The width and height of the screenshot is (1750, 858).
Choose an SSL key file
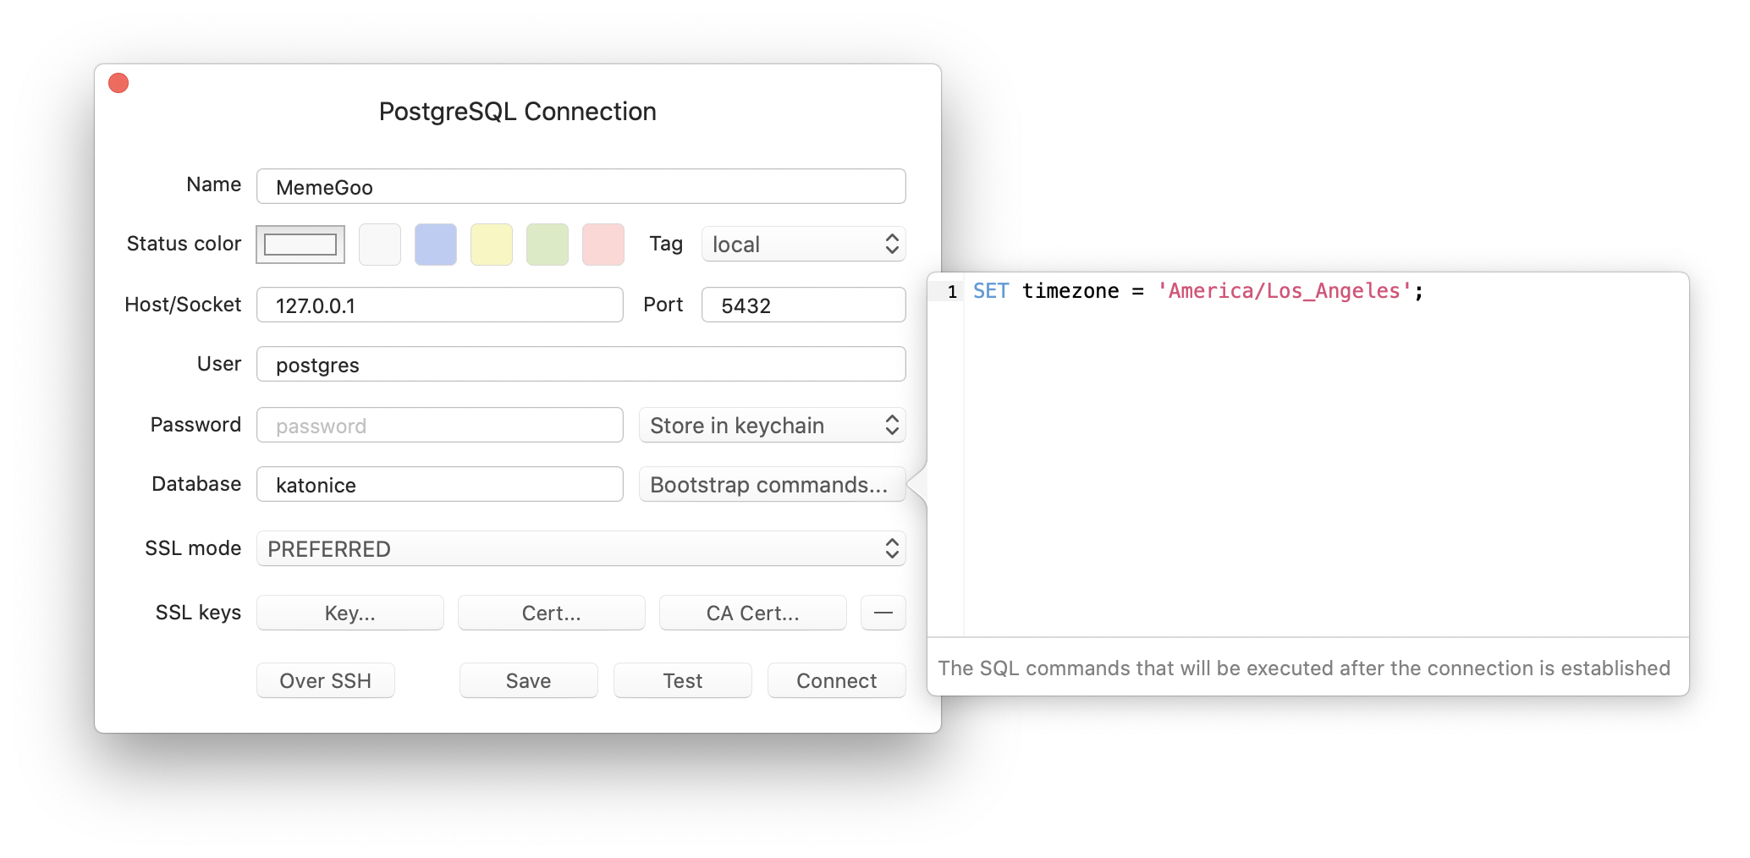pos(349,612)
